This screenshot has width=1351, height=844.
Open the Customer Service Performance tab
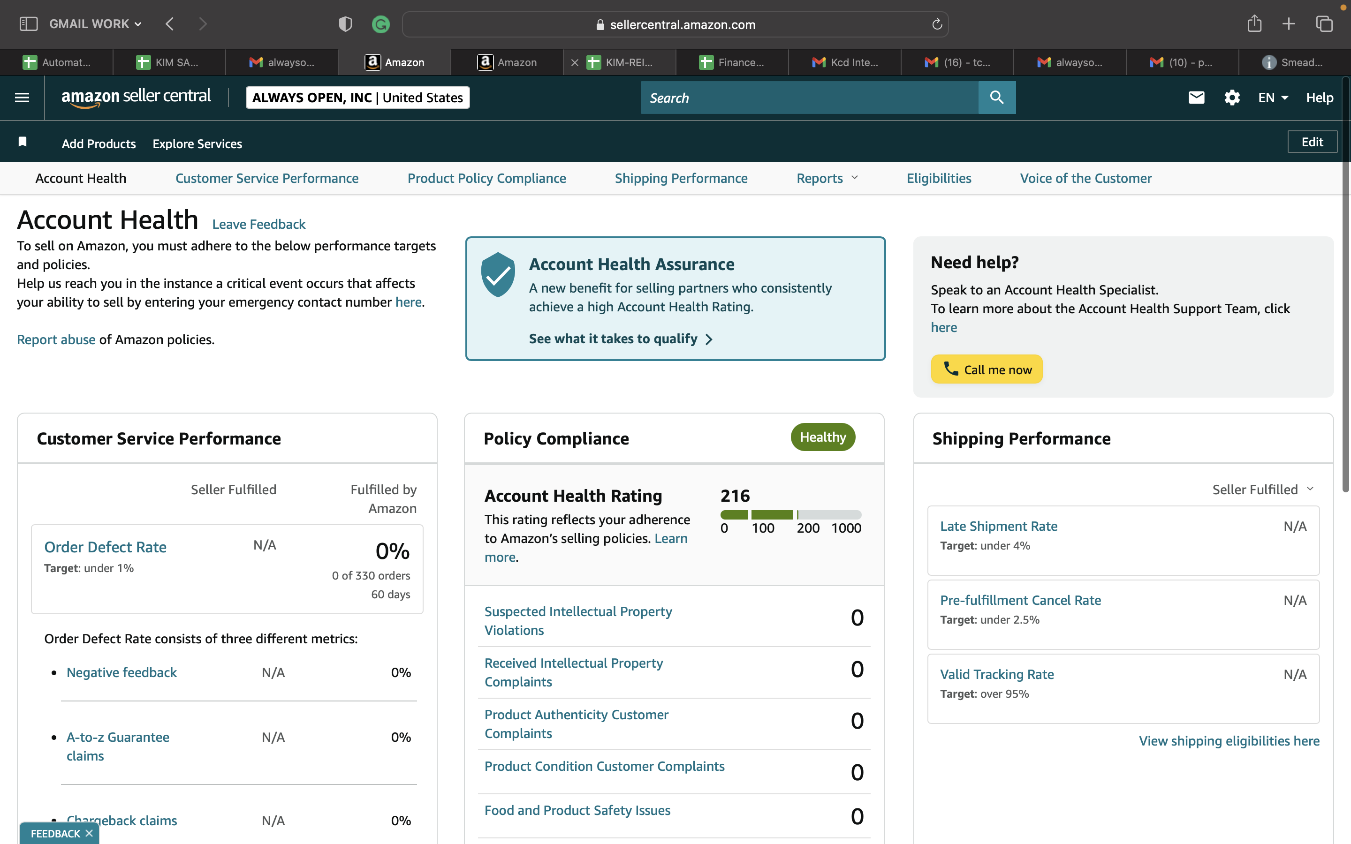coord(267,178)
